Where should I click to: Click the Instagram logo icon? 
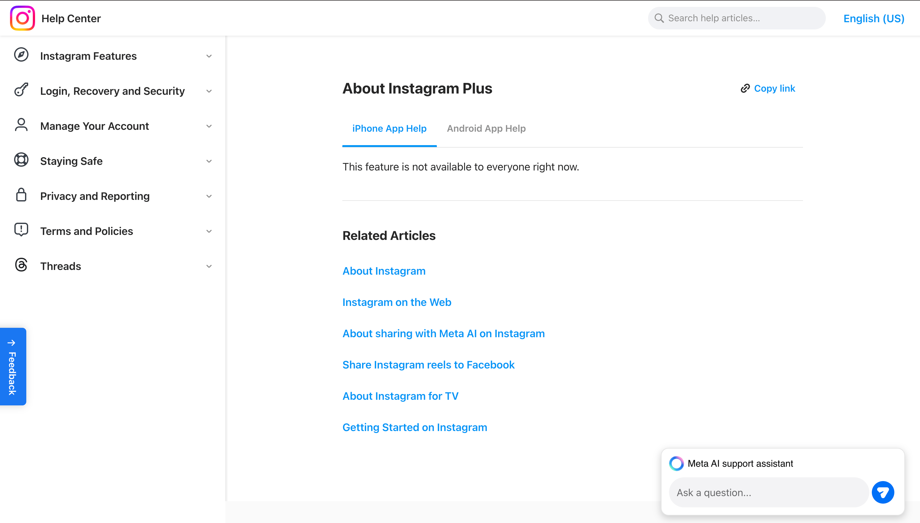(x=22, y=18)
